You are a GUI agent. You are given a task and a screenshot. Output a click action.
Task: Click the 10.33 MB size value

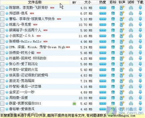click(86, 98)
